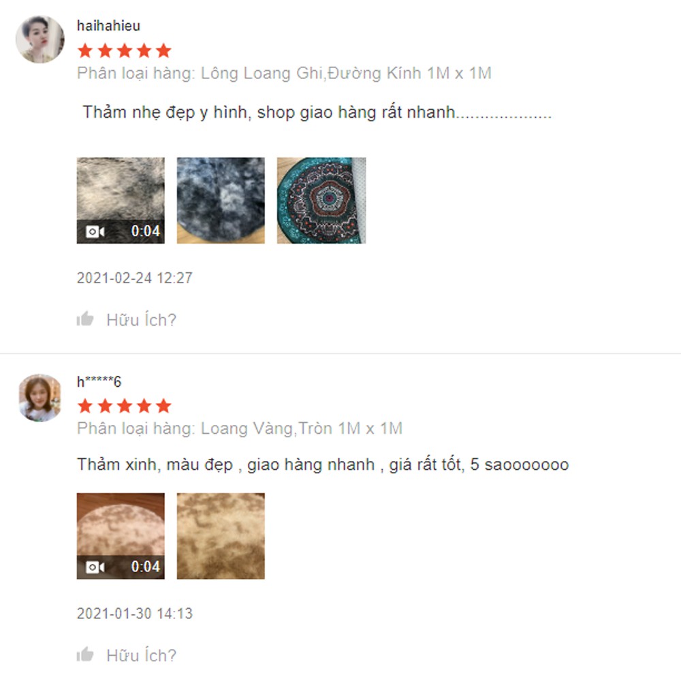Viewport: 681px width, 681px height.
Task: Play the grey fur rug video thumbnail
Action: (121, 201)
